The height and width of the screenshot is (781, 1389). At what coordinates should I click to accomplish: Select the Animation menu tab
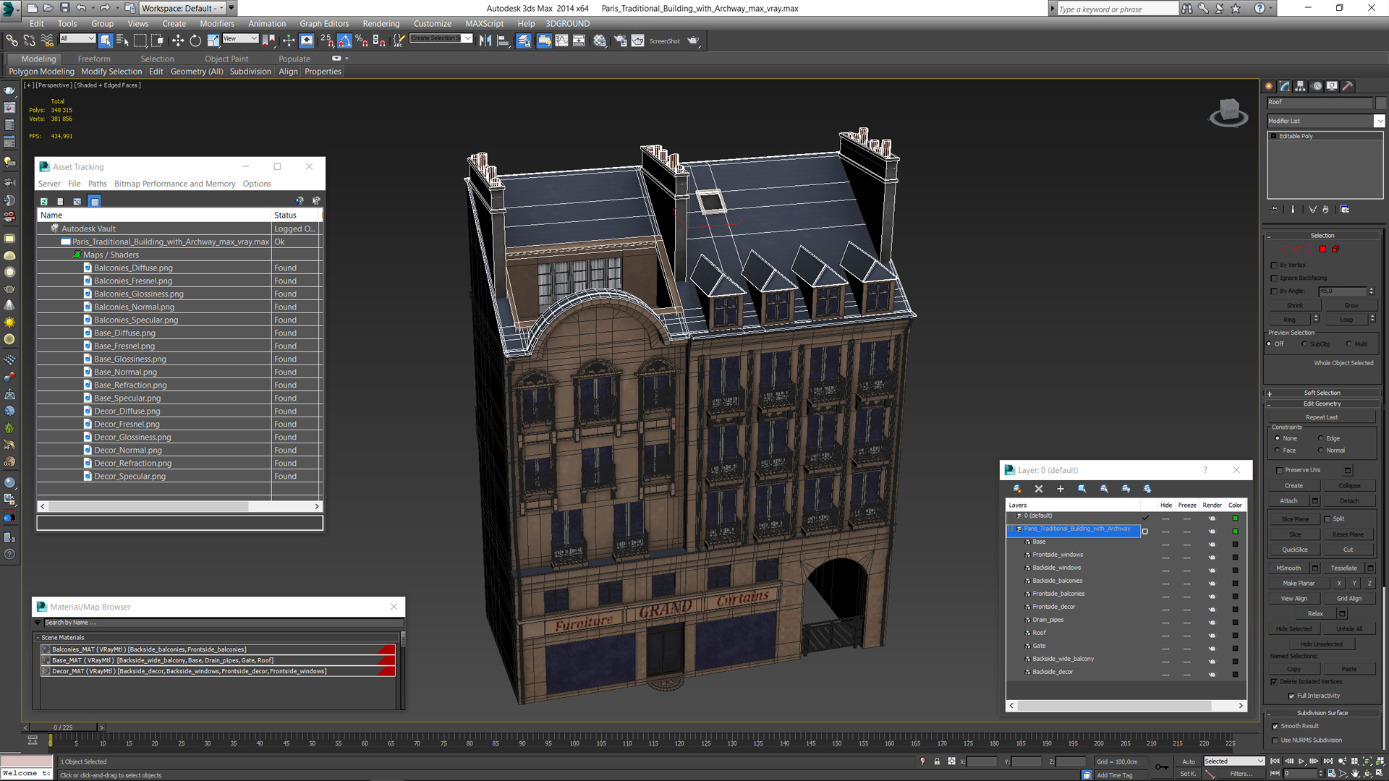[267, 23]
